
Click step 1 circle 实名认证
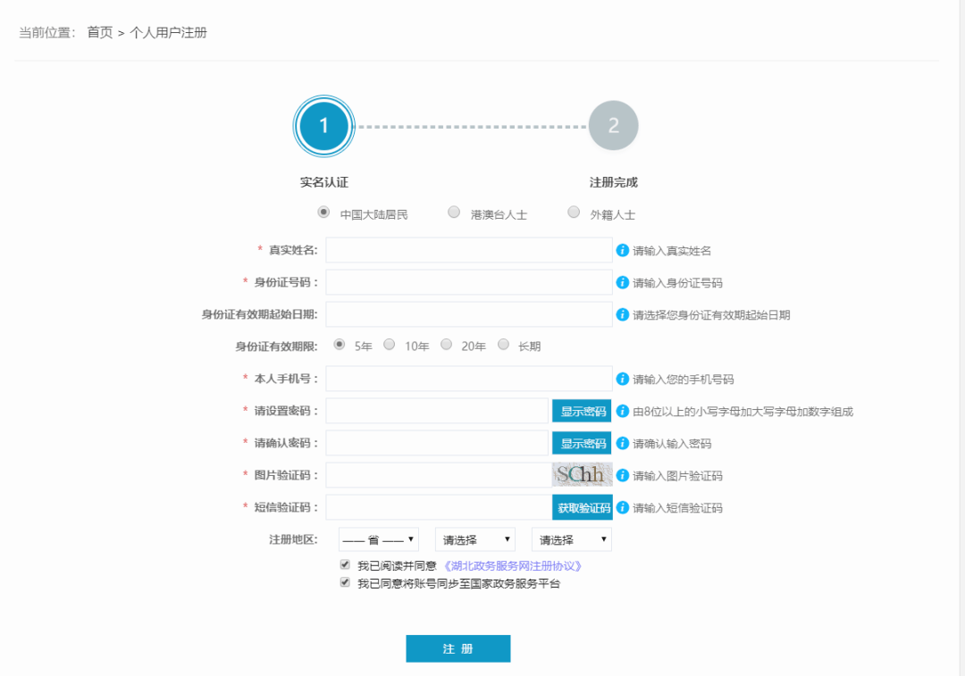(x=323, y=126)
